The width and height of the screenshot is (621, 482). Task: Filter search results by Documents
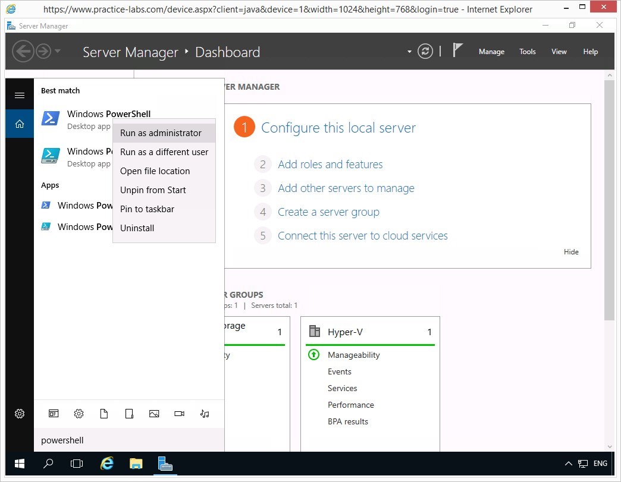point(104,414)
